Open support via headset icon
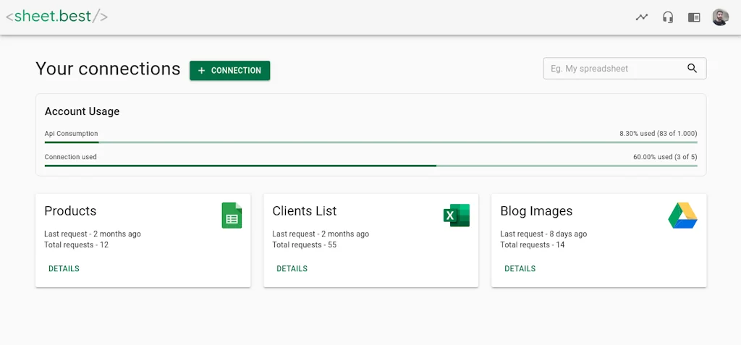 pos(668,17)
